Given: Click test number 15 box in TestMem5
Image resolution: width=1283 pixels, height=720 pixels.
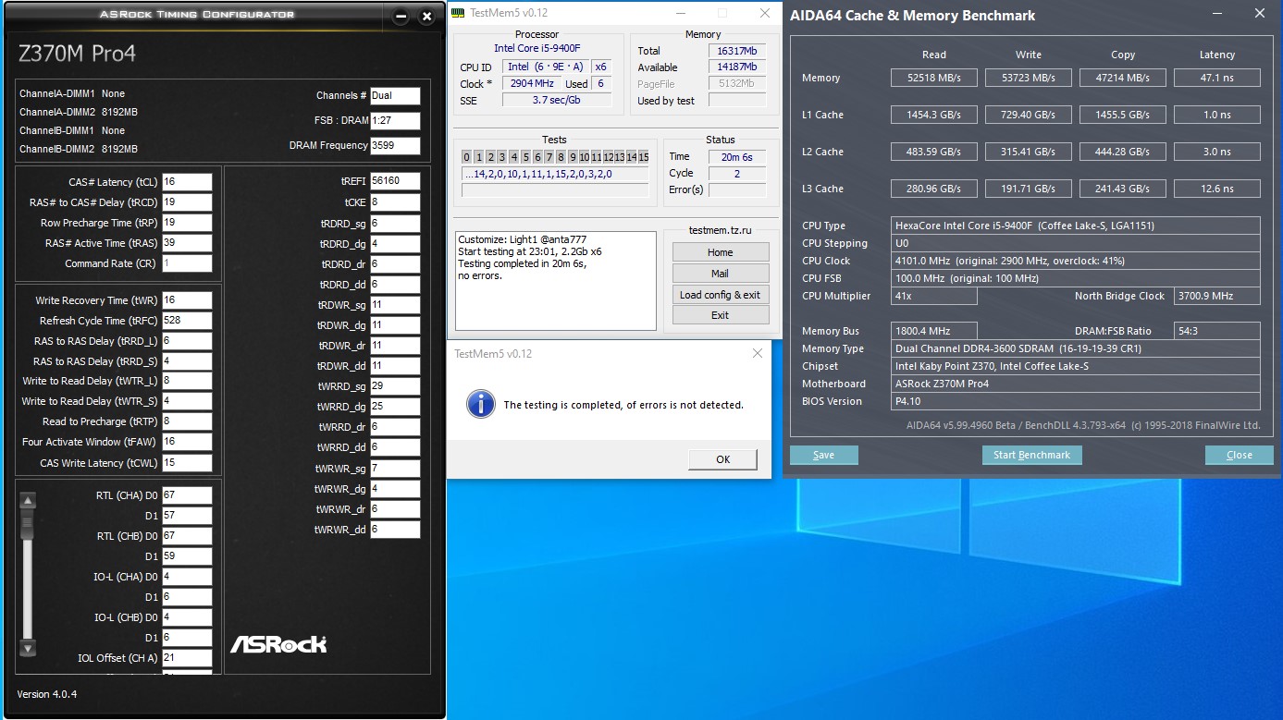Looking at the screenshot, I should pyautogui.click(x=643, y=157).
